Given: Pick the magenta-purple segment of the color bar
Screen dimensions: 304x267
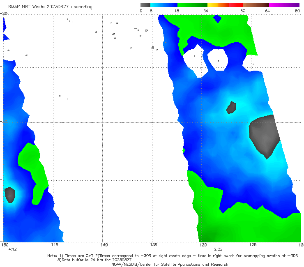Looking at the screenshot, I should [284, 5].
